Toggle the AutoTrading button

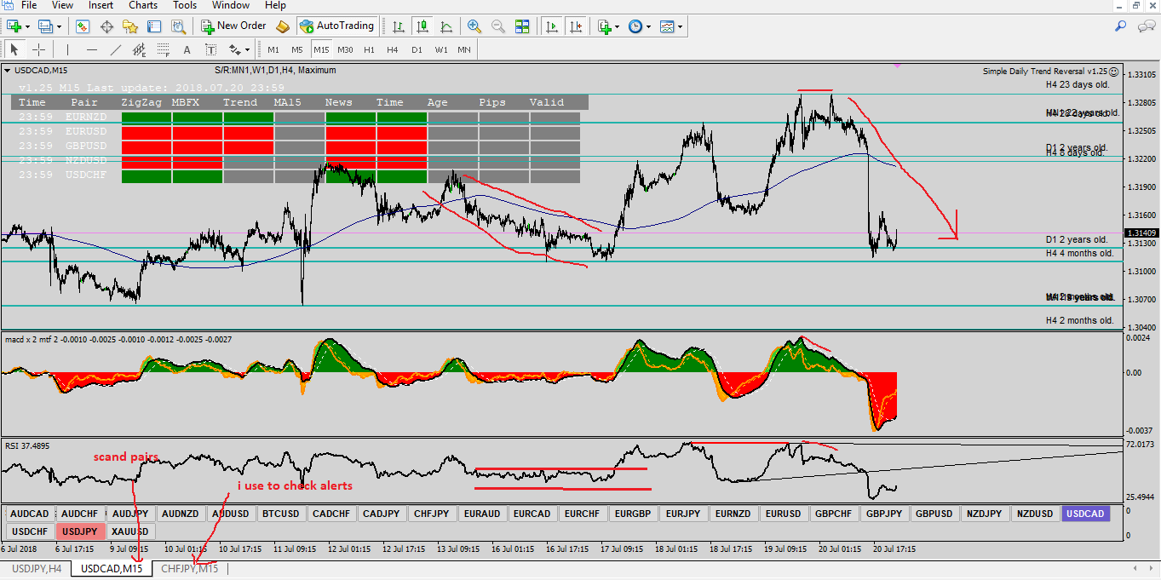(337, 26)
